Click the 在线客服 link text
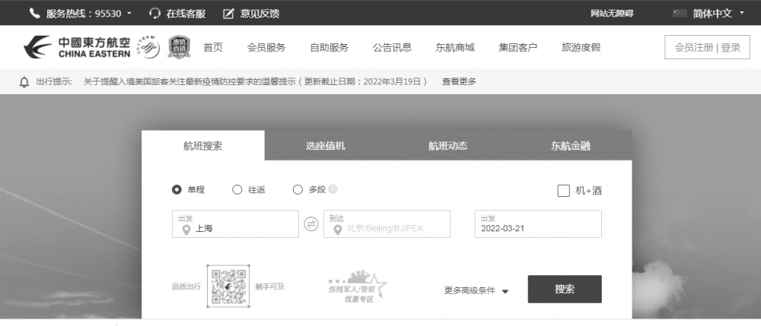Screen dimensions: 761x326 [x=186, y=14]
